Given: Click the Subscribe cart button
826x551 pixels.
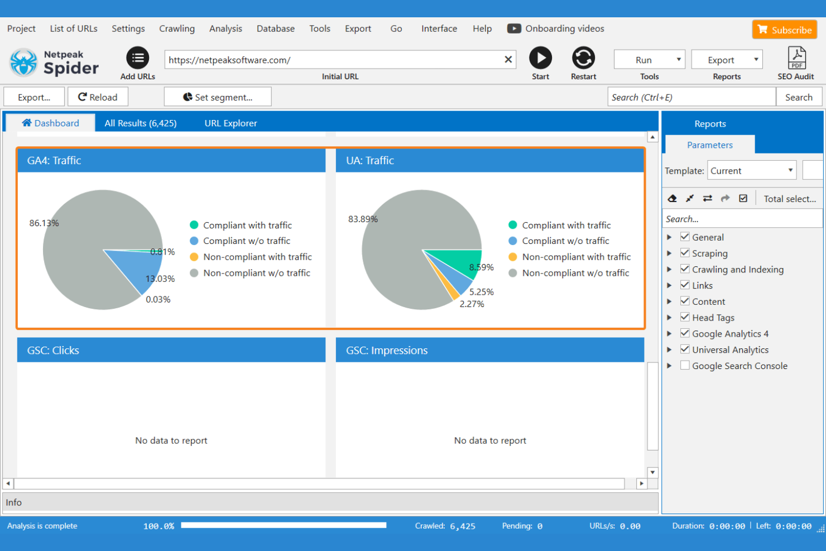Looking at the screenshot, I should tap(785, 30).
